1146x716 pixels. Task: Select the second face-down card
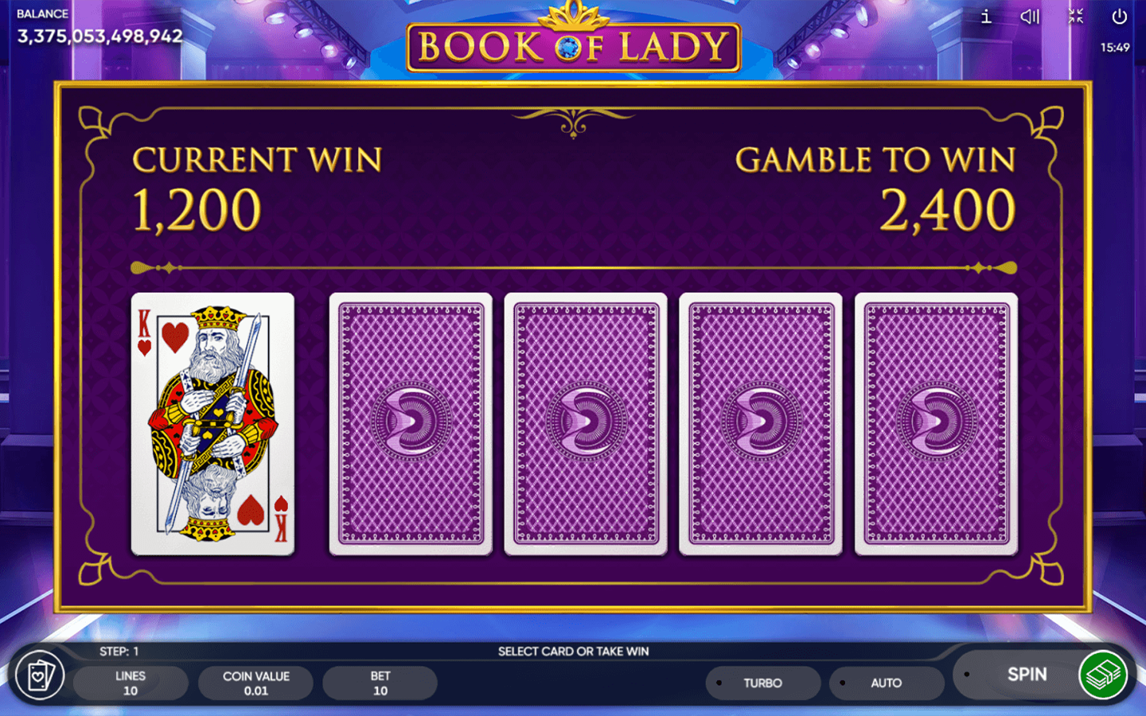point(586,424)
